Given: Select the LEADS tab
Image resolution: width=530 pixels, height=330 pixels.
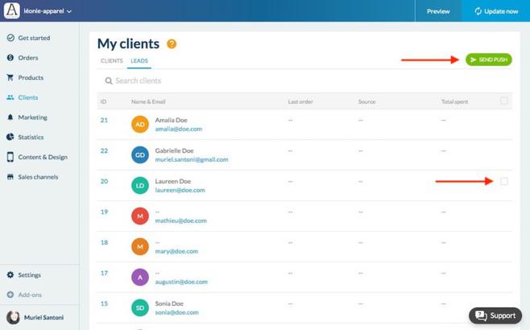Looking at the screenshot, I should [139, 61].
